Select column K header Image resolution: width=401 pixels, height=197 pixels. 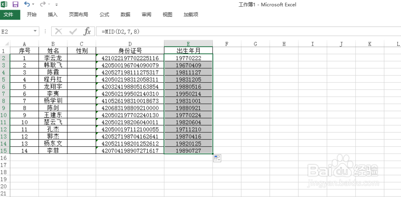tap(370, 44)
